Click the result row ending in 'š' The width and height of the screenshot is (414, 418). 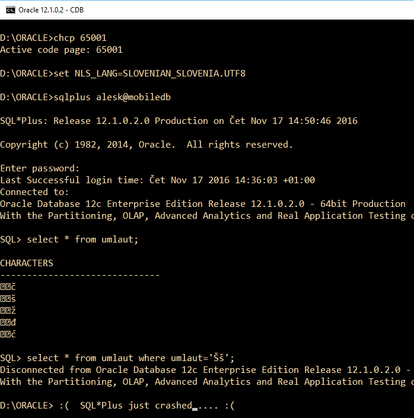[8, 299]
